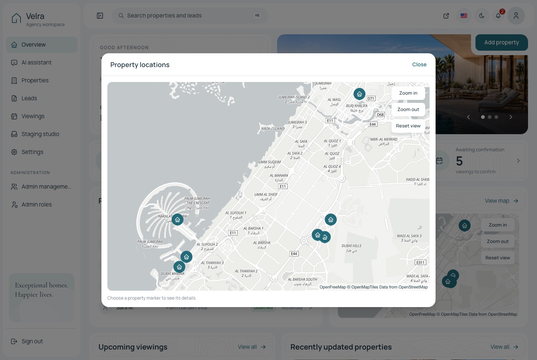Show next hero image with right chevron

click(511, 117)
